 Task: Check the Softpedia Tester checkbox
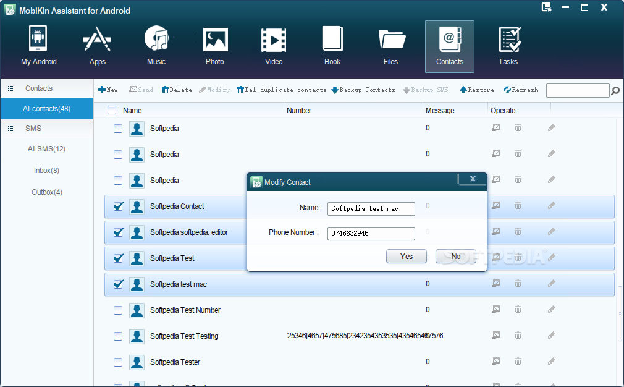pos(118,362)
